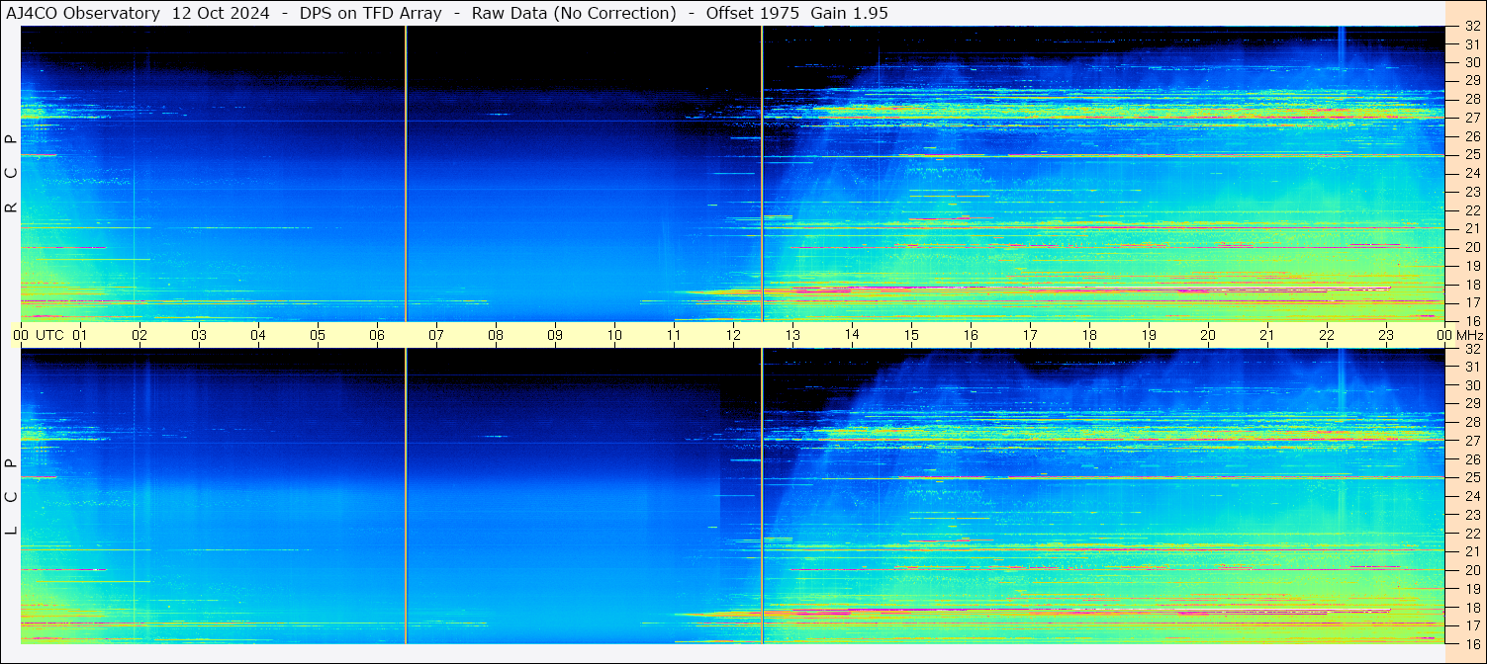Click the 32 MHz label of upper panel
The height and width of the screenshot is (664, 1487).
click(1471, 27)
